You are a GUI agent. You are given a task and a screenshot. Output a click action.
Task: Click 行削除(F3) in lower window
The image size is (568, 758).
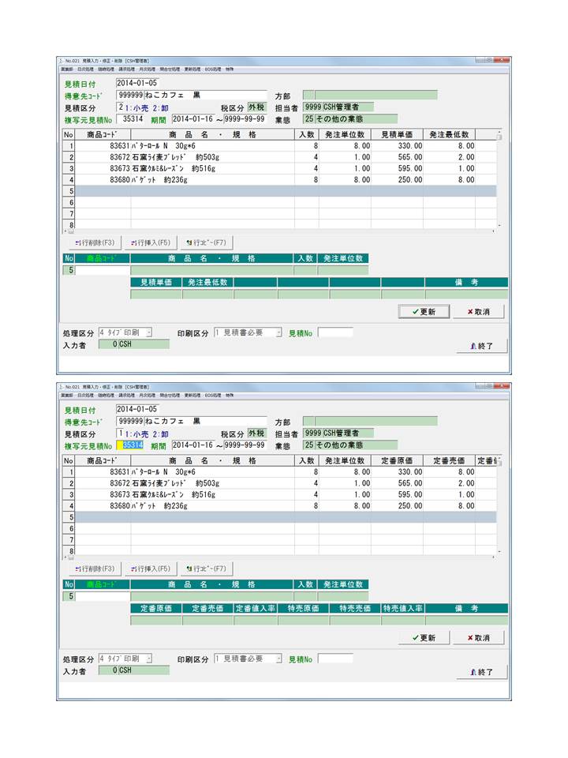pos(95,569)
